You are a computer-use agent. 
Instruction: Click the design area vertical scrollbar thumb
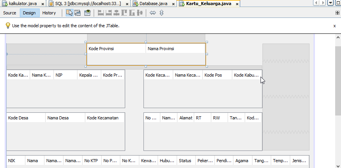pyautogui.click(x=338, y=81)
